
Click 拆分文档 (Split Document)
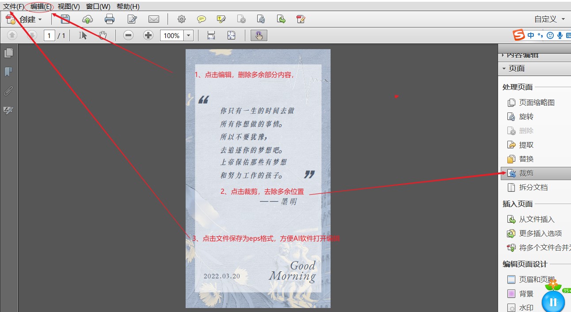[x=533, y=187]
